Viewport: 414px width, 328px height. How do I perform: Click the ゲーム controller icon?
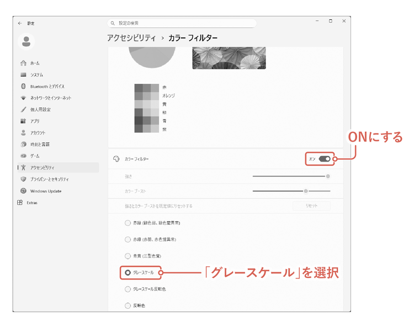click(24, 156)
